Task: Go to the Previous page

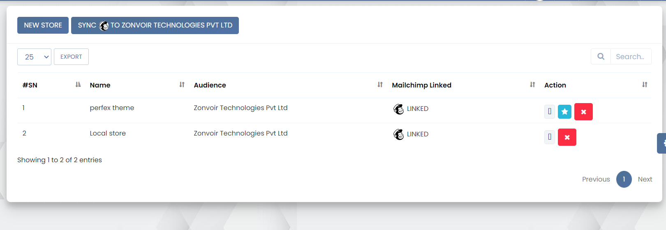Action: pyautogui.click(x=596, y=179)
